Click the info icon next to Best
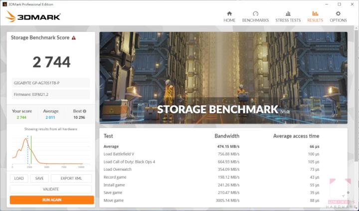The width and height of the screenshot is (359, 211). click(x=84, y=111)
